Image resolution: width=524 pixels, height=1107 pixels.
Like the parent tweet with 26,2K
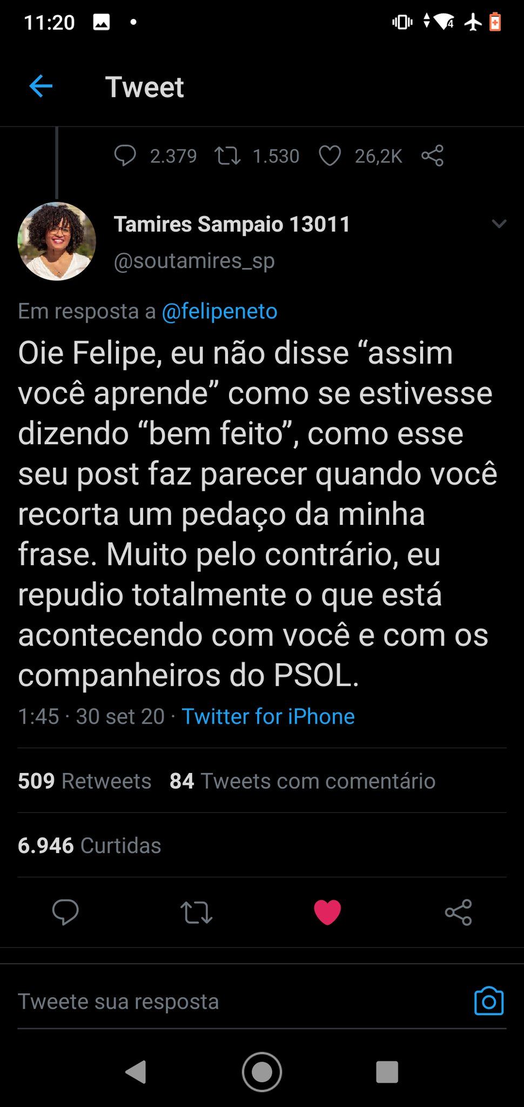tap(330, 156)
